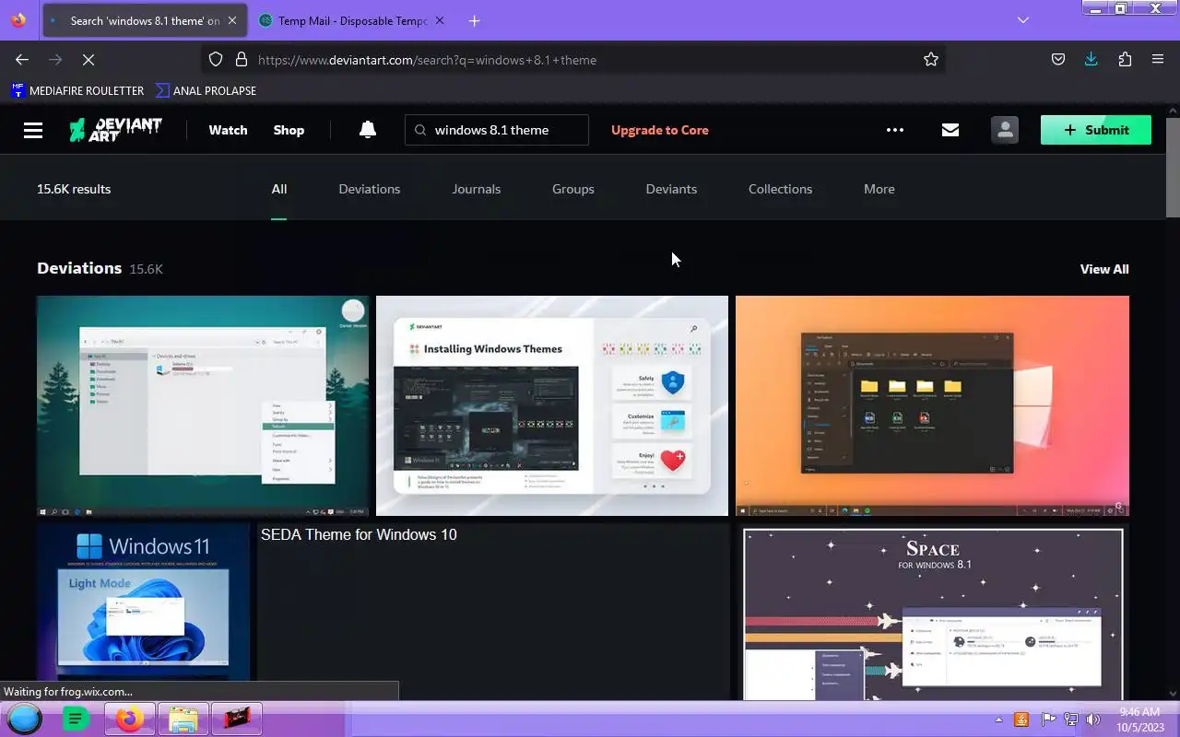Image resolution: width=1180 pixels, height=737 pixels.
Task: Click the address bar URL
Action: point(427,60)
